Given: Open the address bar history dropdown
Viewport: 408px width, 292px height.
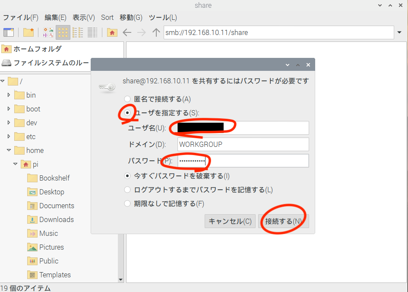Looking at the screenshot, I should pyautogui.click(x=399, y=32).
